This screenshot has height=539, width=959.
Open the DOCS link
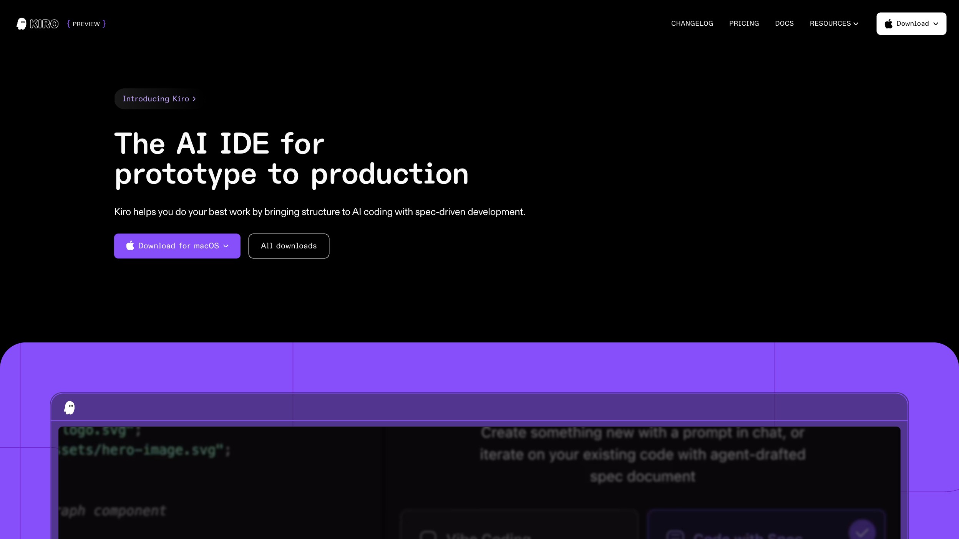point(784,23)
